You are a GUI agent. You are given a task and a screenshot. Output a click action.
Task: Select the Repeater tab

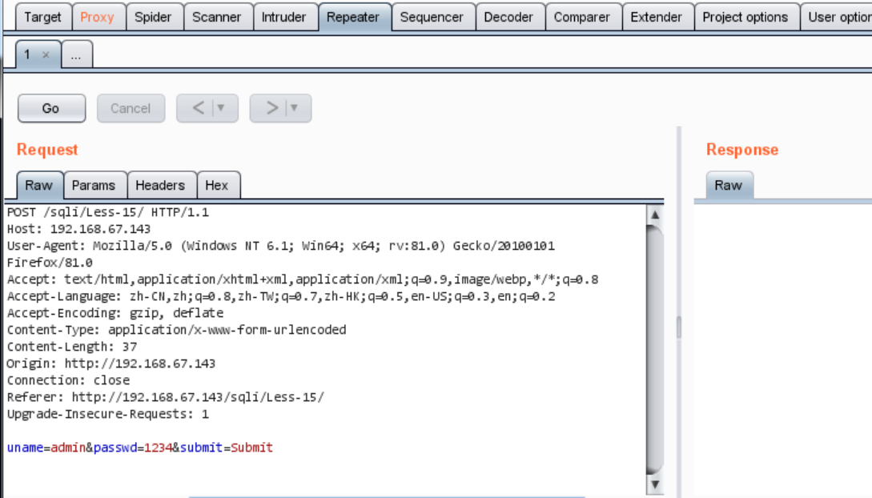pyautogui.click(x=353, y=18)
